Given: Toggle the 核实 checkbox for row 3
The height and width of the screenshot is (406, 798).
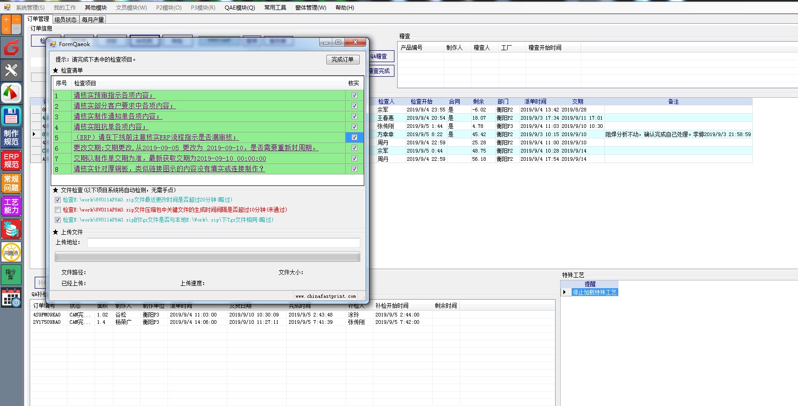Looking at the screenshot, I should click(x=354, y=116).
